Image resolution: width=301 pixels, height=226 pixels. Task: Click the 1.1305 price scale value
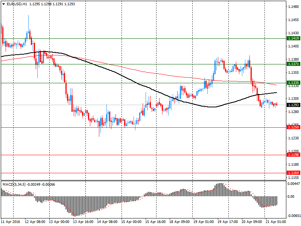[293, 99]
